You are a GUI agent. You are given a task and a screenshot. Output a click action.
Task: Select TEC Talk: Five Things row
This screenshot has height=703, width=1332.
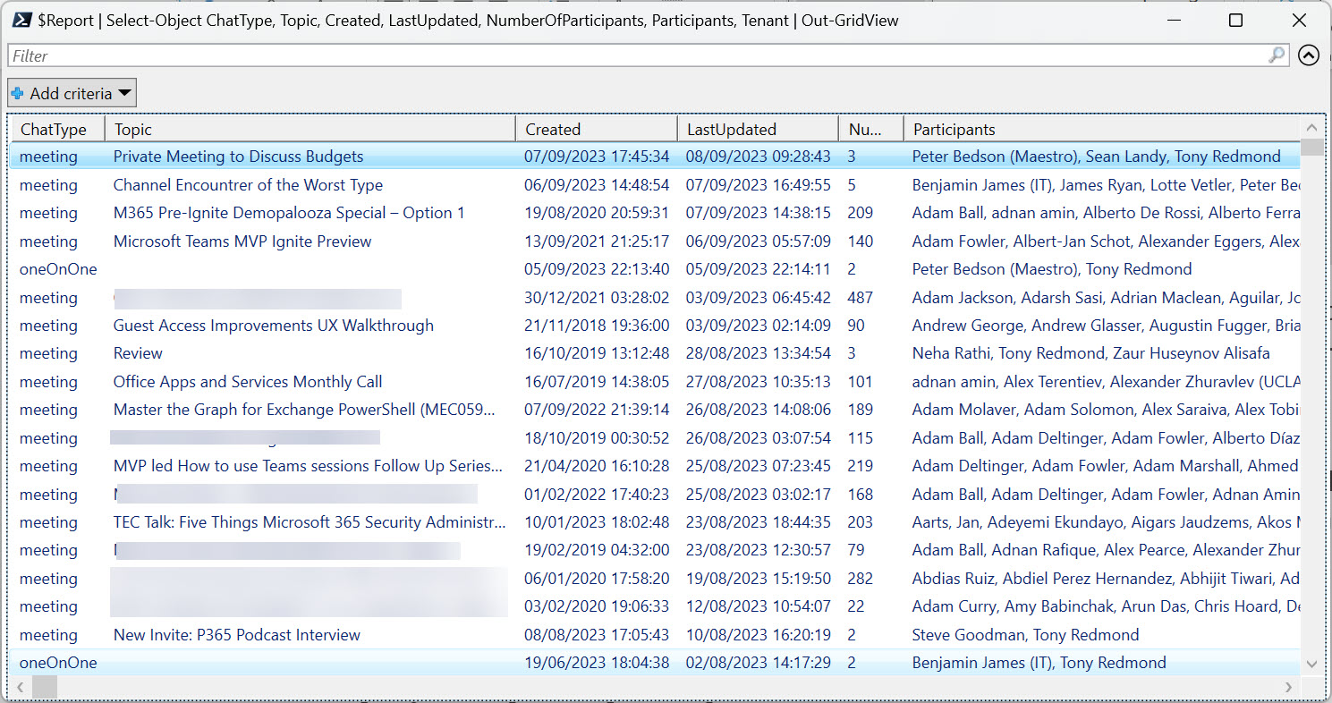(655, 522)
